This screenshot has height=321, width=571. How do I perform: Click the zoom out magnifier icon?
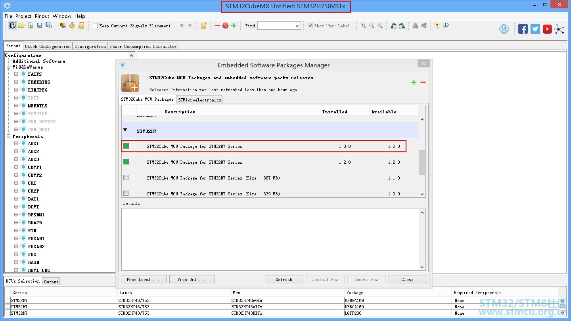380,26
